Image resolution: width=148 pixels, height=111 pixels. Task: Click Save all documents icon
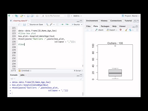pyautogui.click(x=32, y=16)
